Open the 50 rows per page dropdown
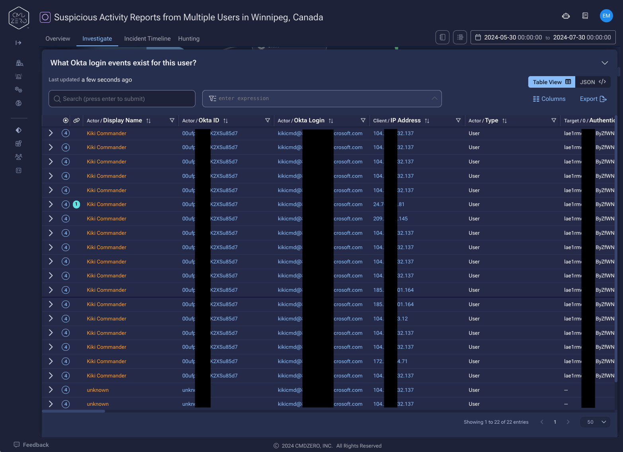This screenshot has width=623, height=452. pos(595,422)
